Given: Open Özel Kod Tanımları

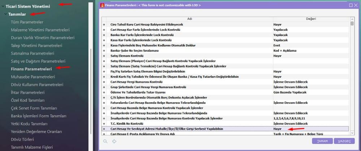Looking at the screenshot, I should (x=28, y=100).
